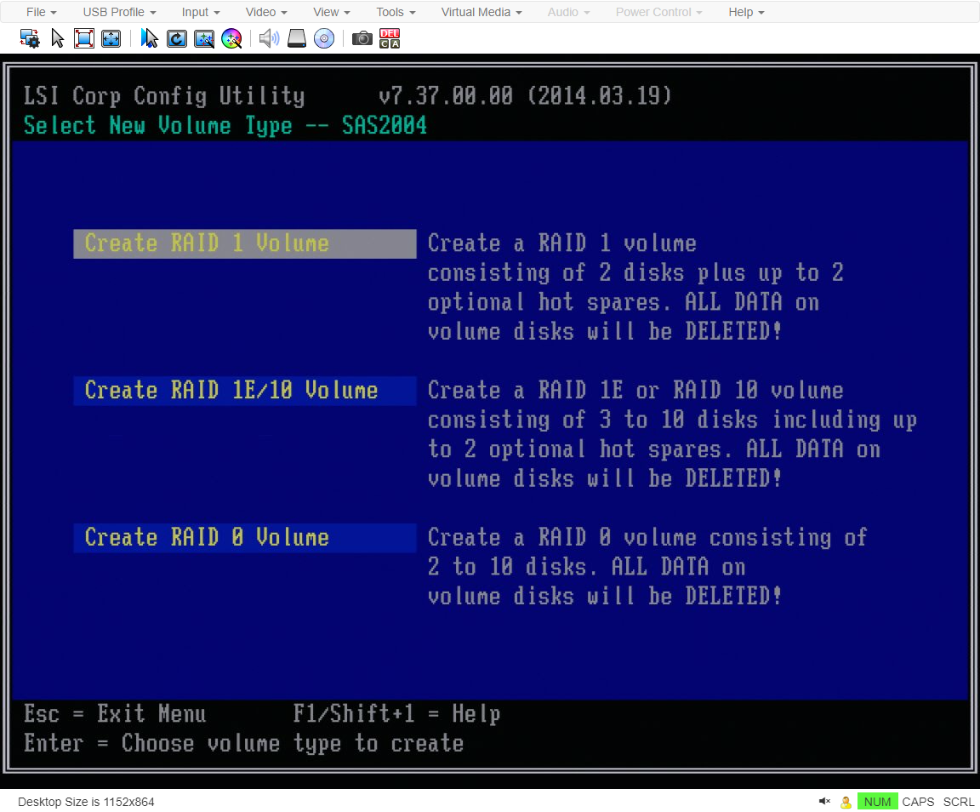Click the fit-to-window blue arrows icon
Viewport: 980px width, 812px height.
tap(111, 39)
